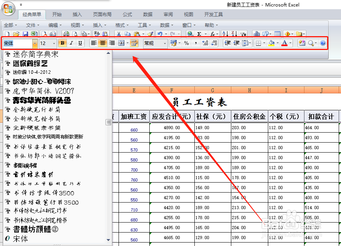The image size is (341, 246).
Task: Click the sort descending Z-A icon
Action: [234, 34]
